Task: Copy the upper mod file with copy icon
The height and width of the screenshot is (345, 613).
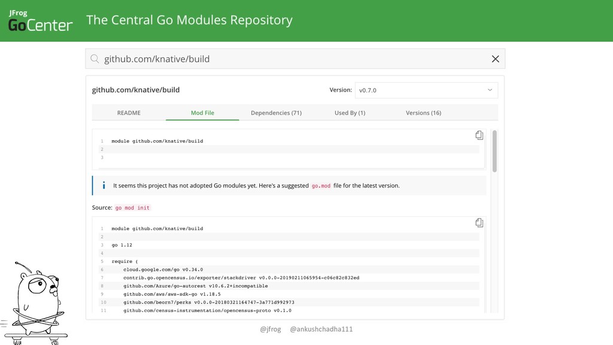Action: 480,135
